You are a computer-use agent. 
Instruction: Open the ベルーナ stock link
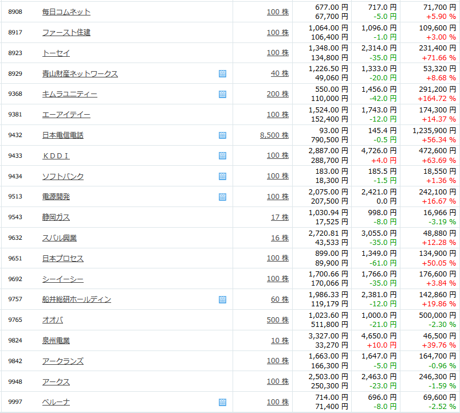(x=56, y=402)
